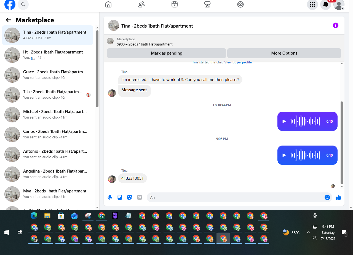The height and width of the screenshot is (255, 353).
Task: Open the Windows Start menu
Action: pyautogui.click(x=7, y=232)
